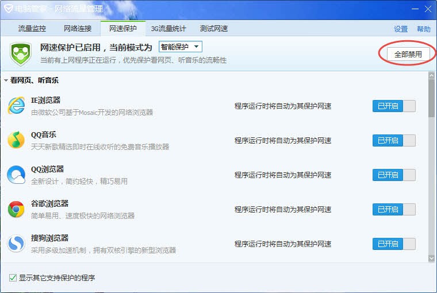Screen dimensions: 437x293
Task: Click the QQ Music icon
Action: 16,140
